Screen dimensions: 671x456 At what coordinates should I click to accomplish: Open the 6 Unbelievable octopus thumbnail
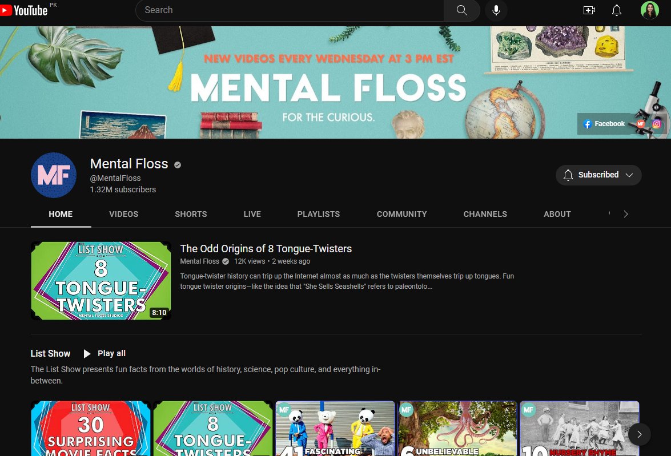(457, 428)
